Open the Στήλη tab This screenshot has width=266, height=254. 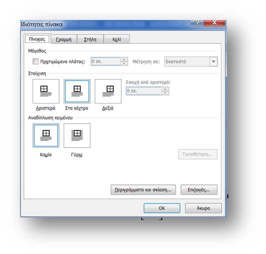click(x=90, y=39)
